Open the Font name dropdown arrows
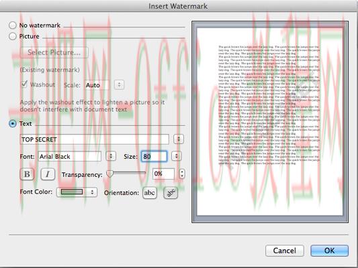358x268 pixels. [x=111, y=156]
